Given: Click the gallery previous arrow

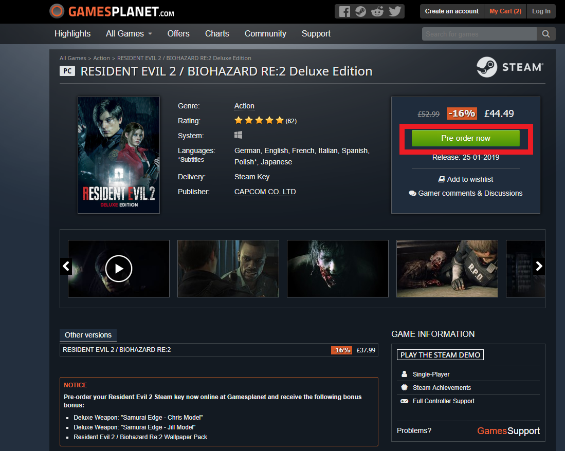Looking at the screenshot, I should 66,267.
